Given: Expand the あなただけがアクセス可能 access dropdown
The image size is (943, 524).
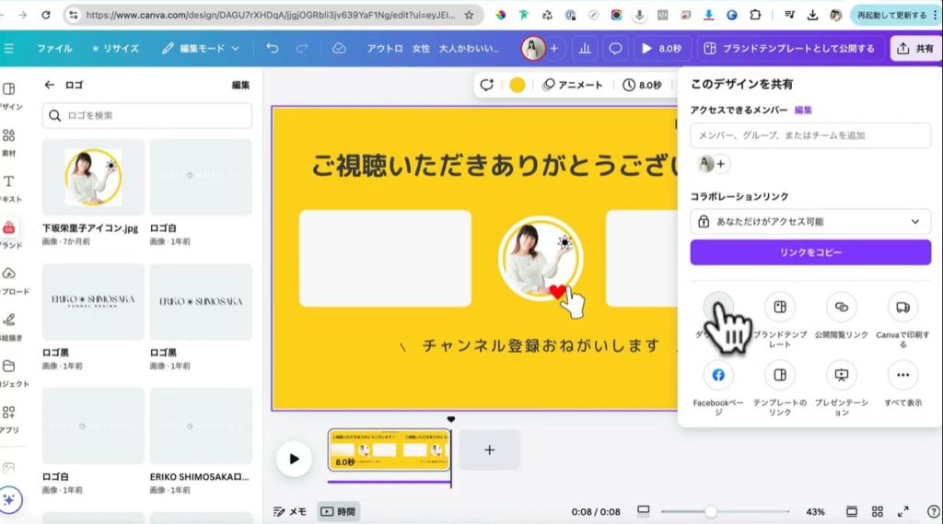Looking at the screenshot, I should pos(810,222).
